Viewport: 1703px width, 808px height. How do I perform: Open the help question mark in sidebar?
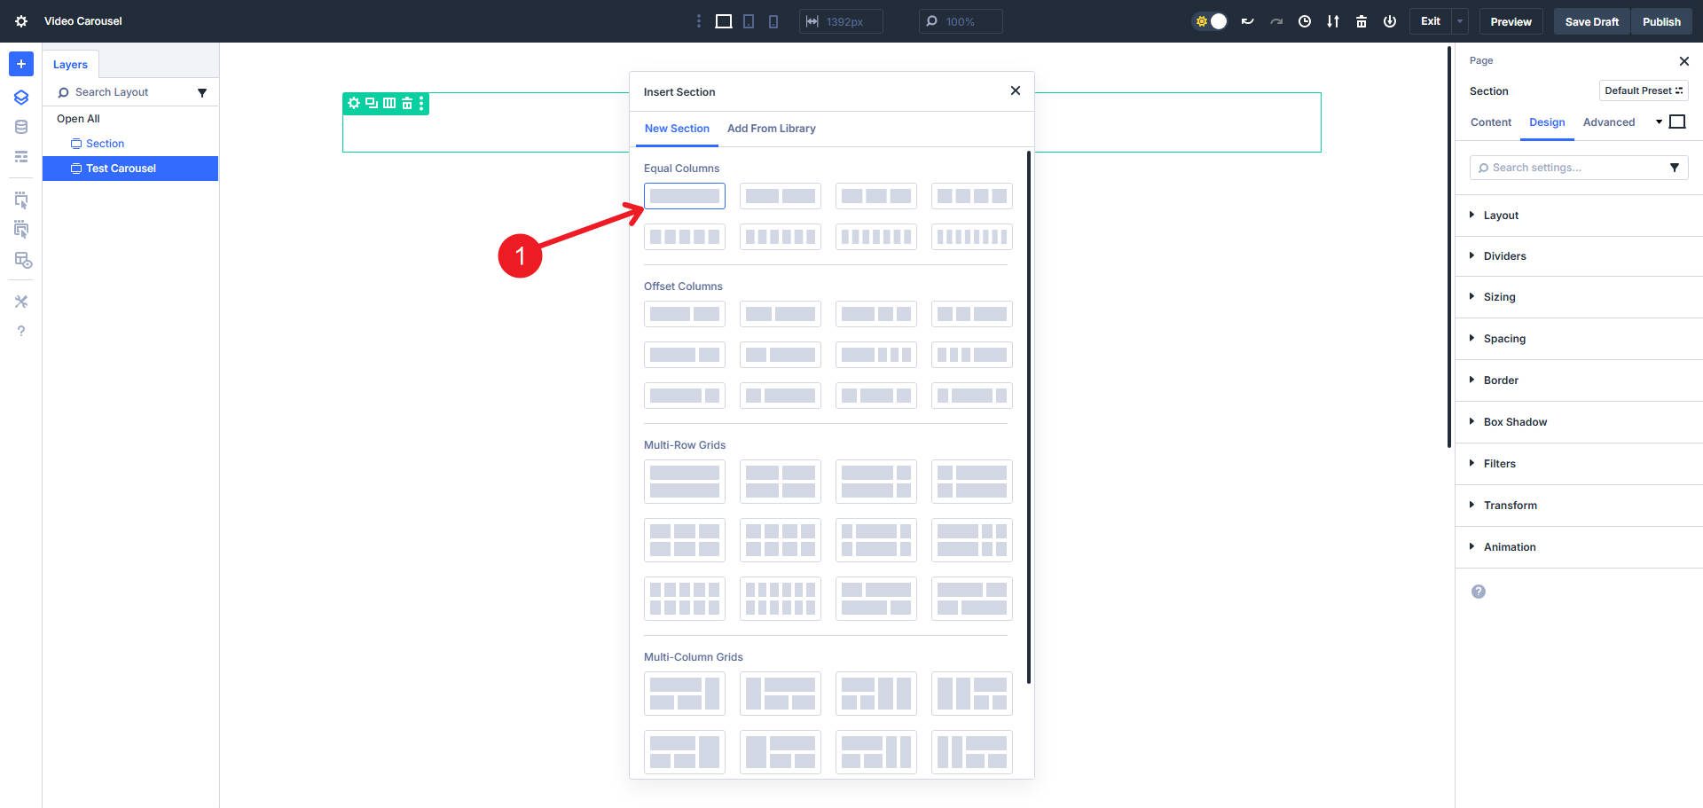(x=20, y=331)
